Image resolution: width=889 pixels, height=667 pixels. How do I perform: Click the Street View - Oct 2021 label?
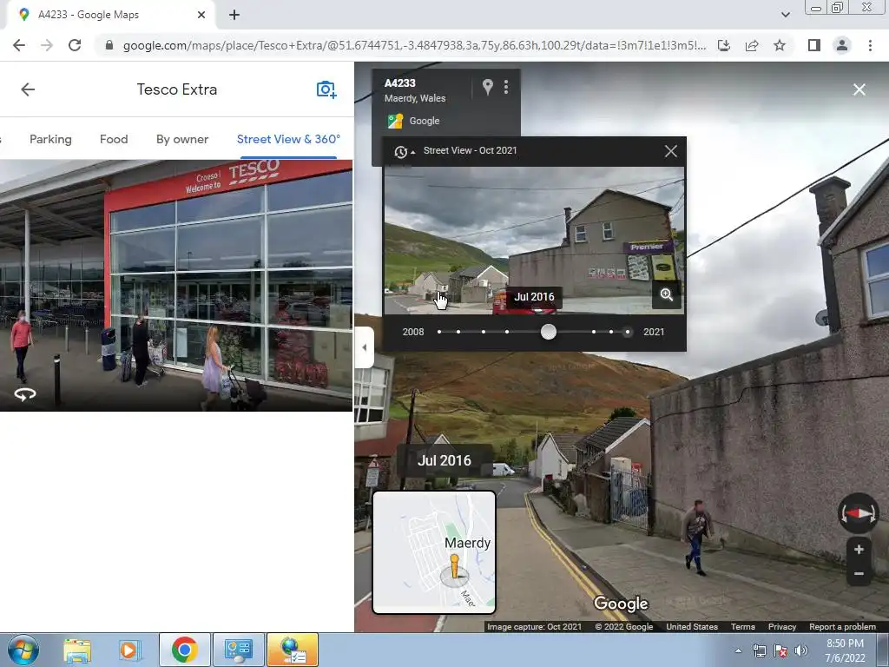(x=470, y=151)
